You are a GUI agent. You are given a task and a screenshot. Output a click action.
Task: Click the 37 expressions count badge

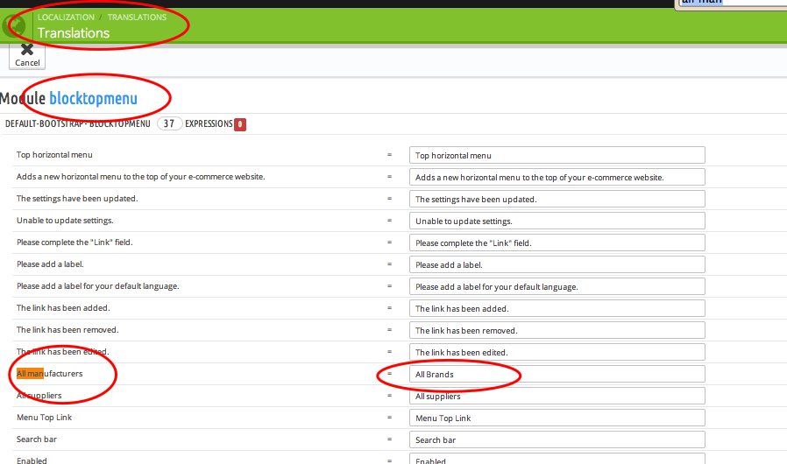tap(169, 123)
